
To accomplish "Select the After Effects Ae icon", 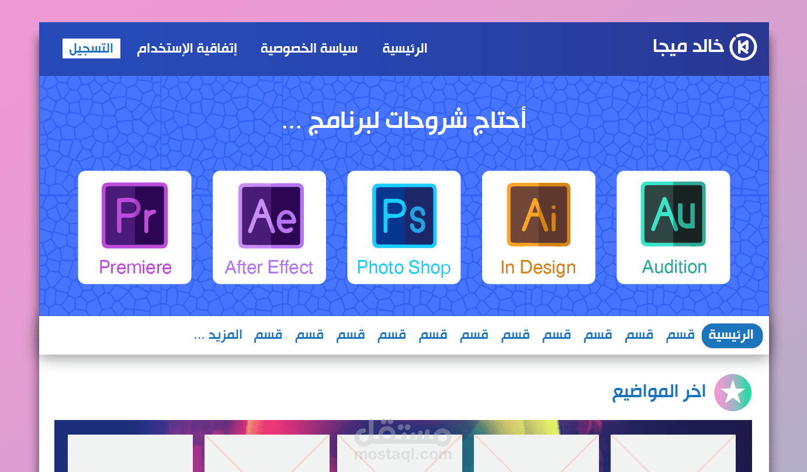I will 271,216.
